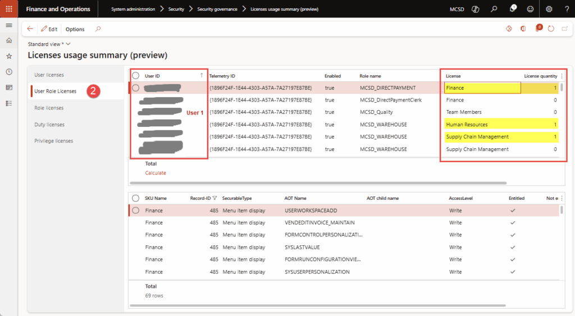Sort by the User ID column header
Viewport: 575px width, 316px height.
(152, 76)
